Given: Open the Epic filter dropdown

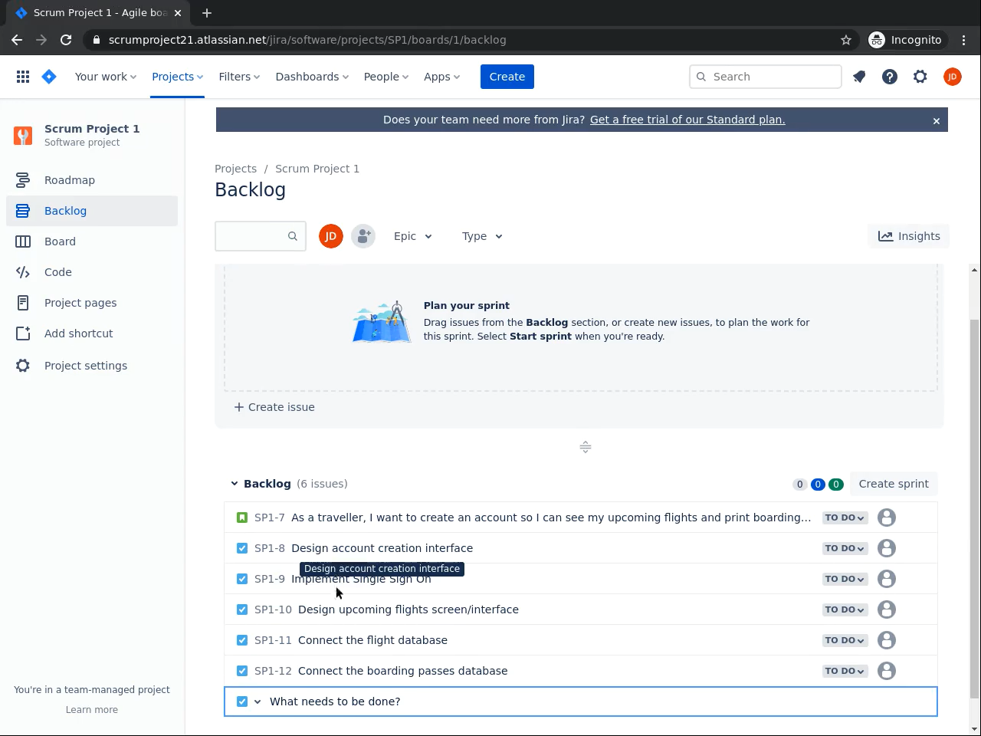Looking at the screenshot, I should (412, 236).
